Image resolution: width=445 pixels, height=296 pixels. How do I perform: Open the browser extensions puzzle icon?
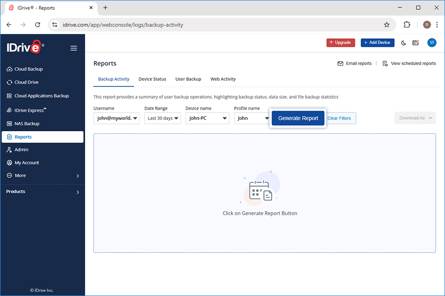(x=407, y=25)
